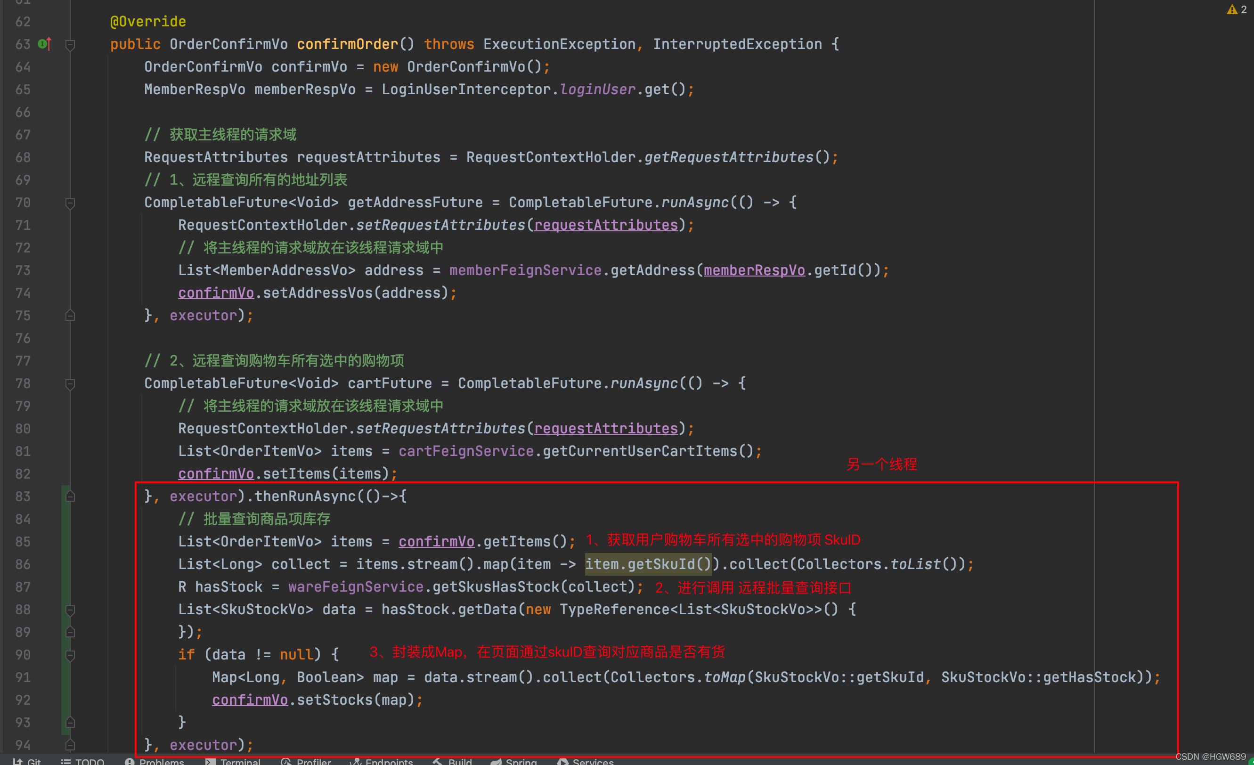This screenshot has width=1254, height=765.
Task: Open the Profiler tool window tab
Action: (x=306, y=761)
